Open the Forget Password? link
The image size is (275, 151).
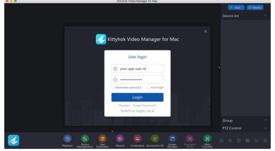click(144, 106)
